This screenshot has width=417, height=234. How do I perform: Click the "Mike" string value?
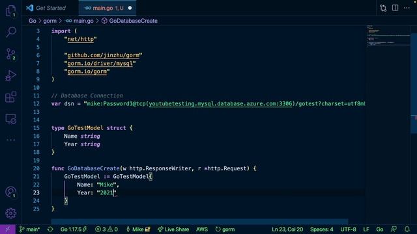pyautogui.click(x=106, y=185)
